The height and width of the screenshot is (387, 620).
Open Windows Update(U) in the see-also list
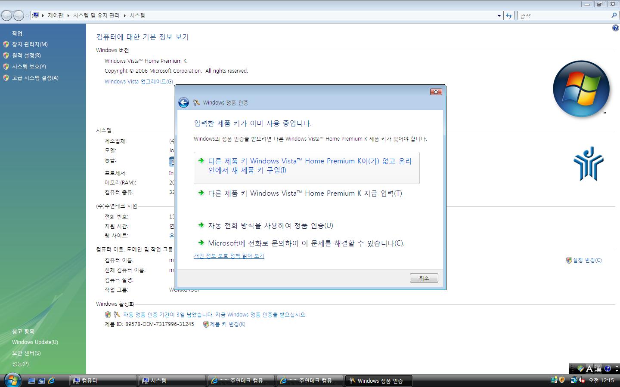click(35, 342)
